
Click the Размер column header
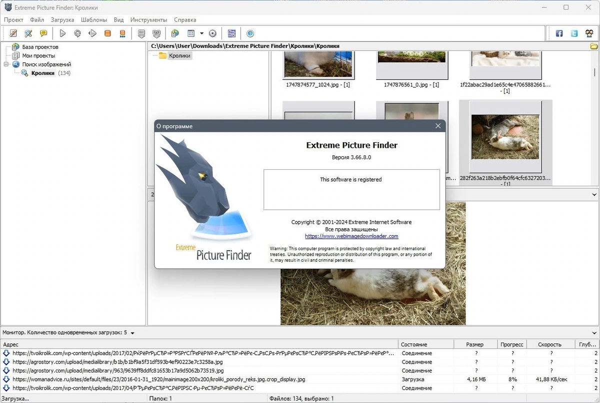[476, 344]
